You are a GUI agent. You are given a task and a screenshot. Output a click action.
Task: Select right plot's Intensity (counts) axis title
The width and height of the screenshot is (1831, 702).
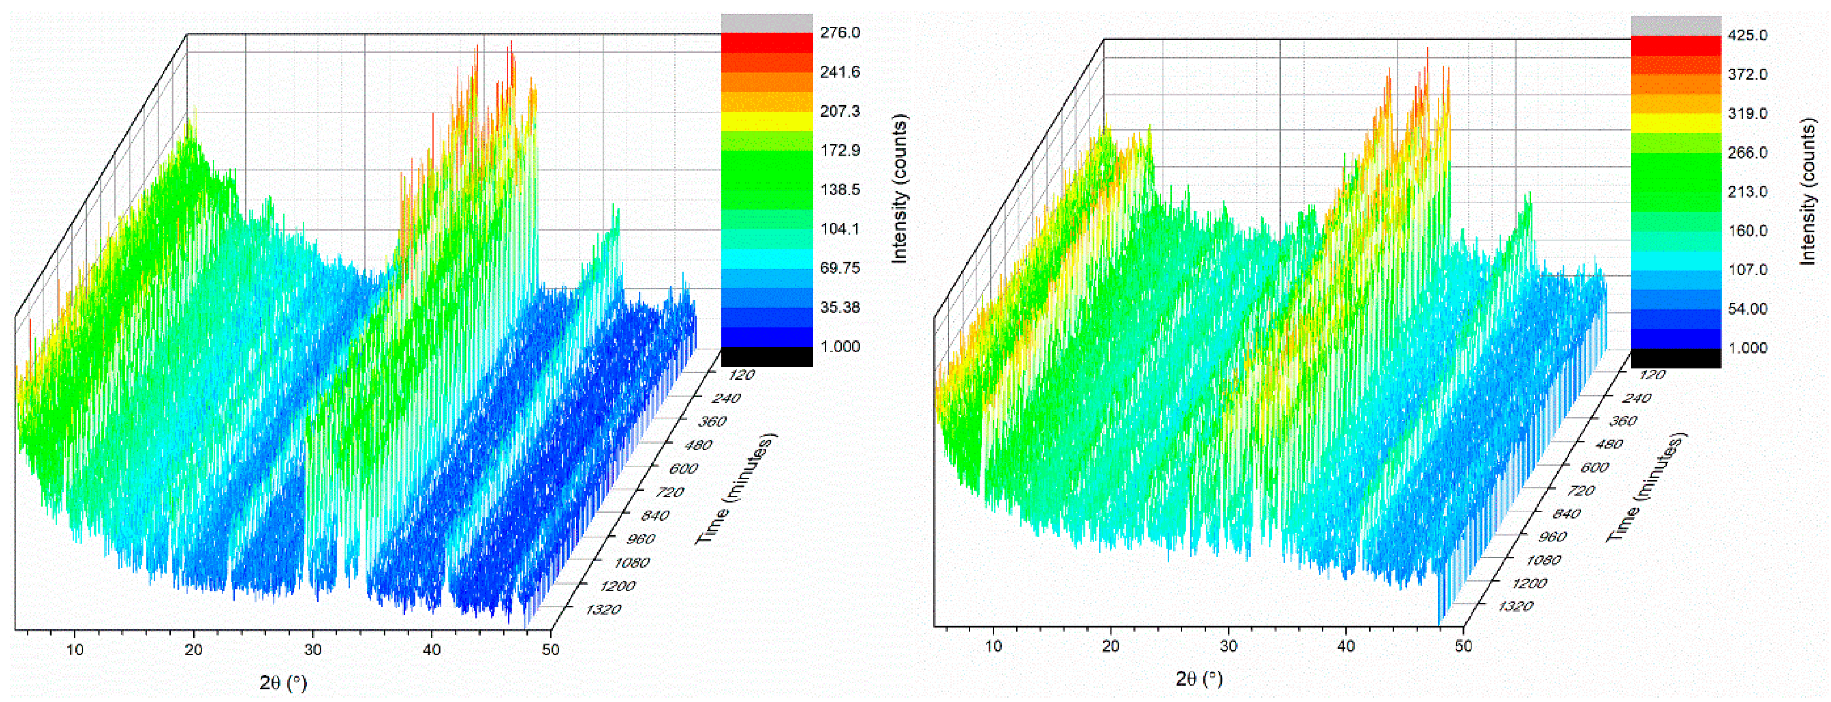coord(1808,192)
